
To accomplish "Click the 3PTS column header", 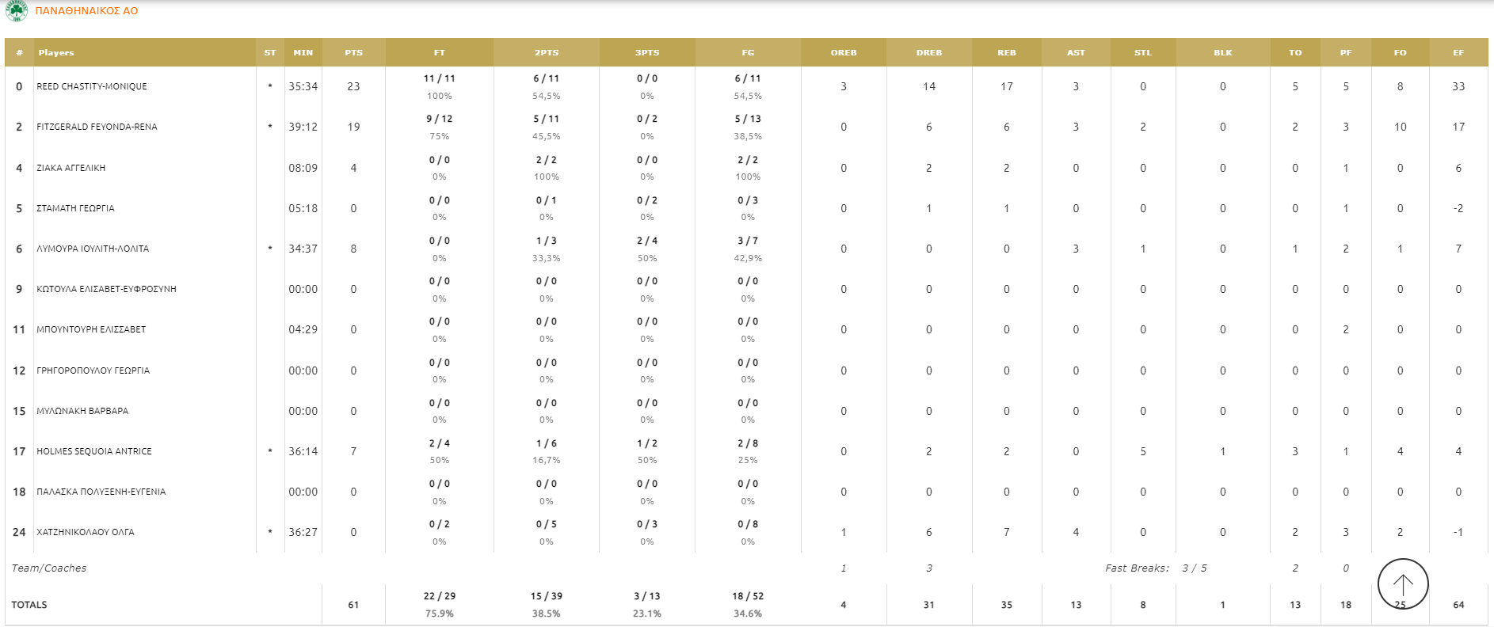I will [x=647, y=52].
